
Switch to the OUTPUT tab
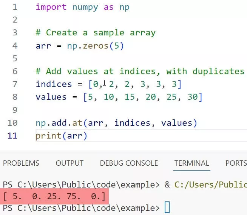click(69, 163)
